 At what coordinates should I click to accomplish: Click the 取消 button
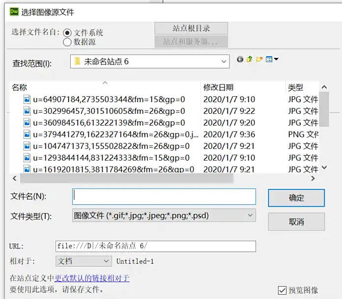296,222
